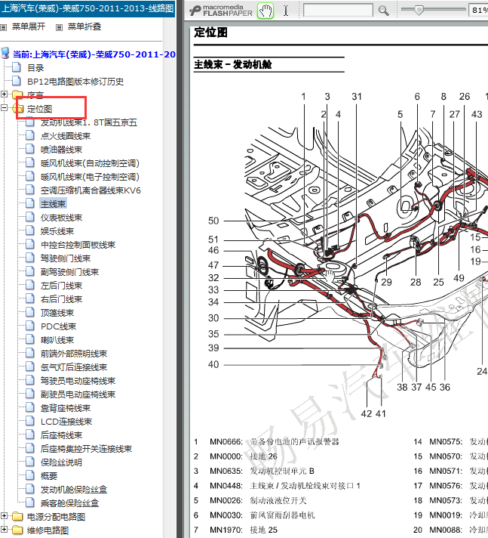This screenshot has width=488, height=538.
Task: Click page icon beside 娱乐线束
Action: 30,230
